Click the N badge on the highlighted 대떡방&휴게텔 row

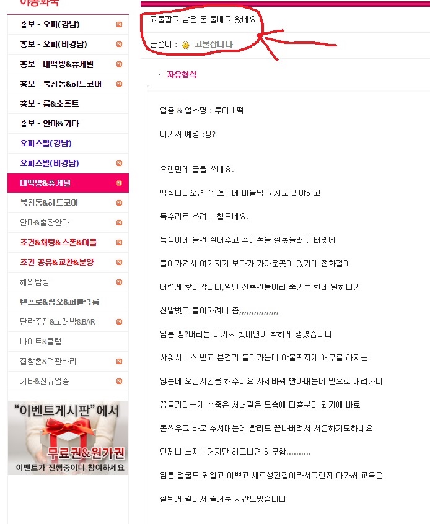119,183
